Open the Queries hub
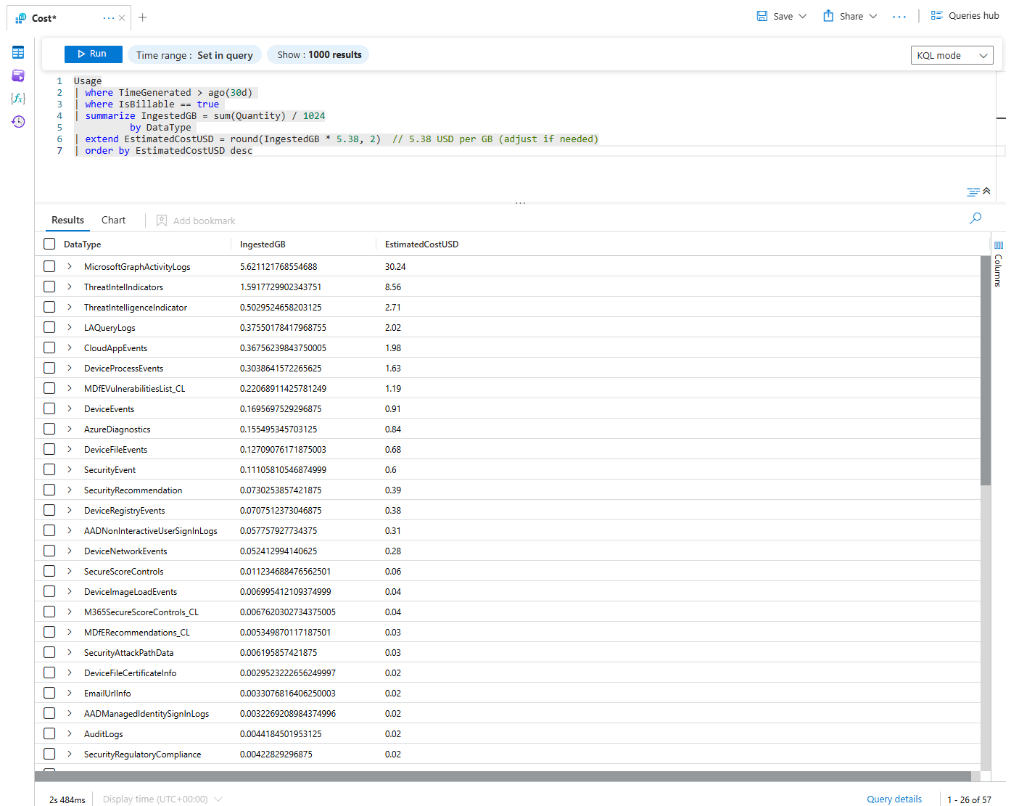1011x806 pixels. pyautogui.click(x=965, y=15)
